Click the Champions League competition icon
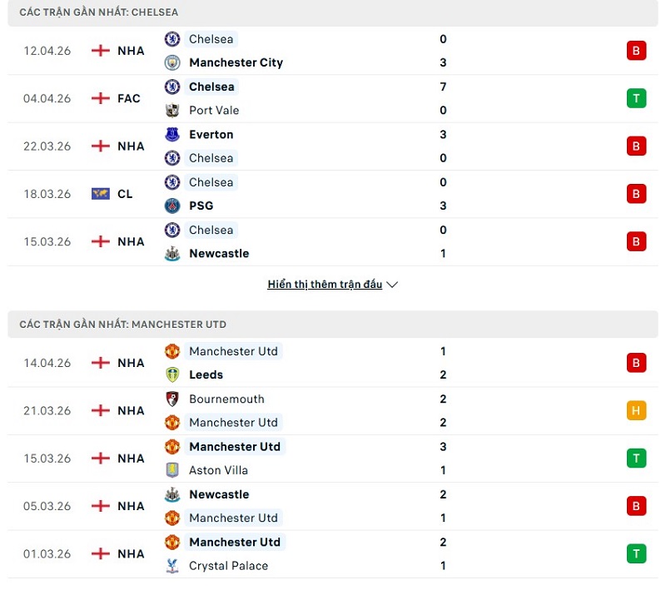 (101, 194)
